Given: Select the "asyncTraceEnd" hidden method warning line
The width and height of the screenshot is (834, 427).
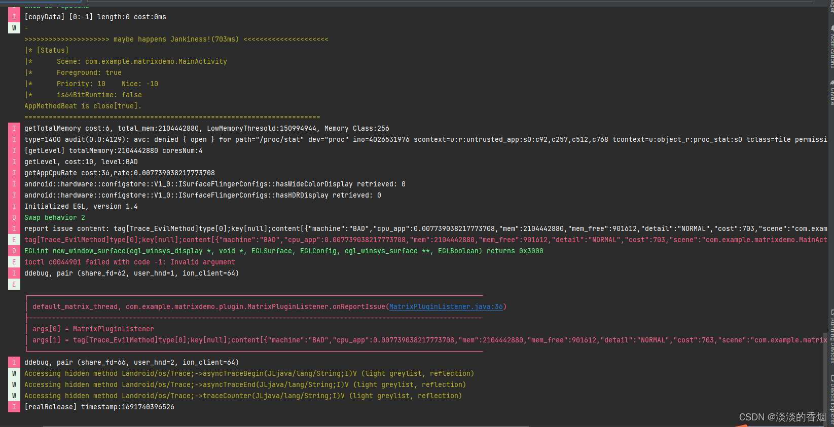Looking at the screenshot, I should point(245,384).
